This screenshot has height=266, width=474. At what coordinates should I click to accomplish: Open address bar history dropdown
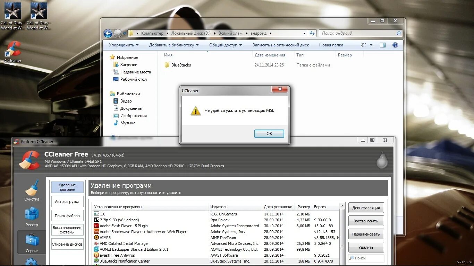point(304,33)
